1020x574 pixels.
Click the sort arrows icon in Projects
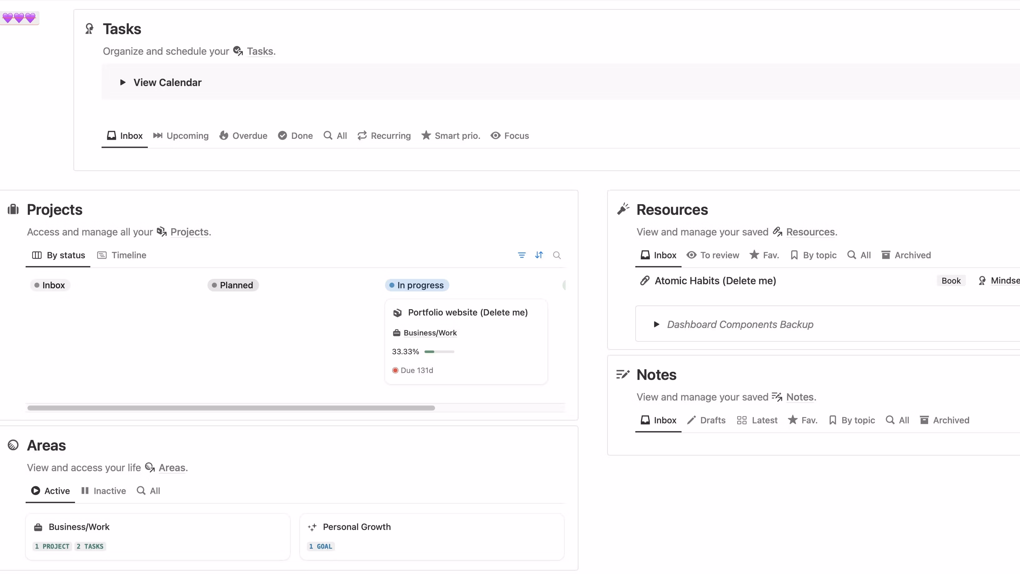pos(539,255)
